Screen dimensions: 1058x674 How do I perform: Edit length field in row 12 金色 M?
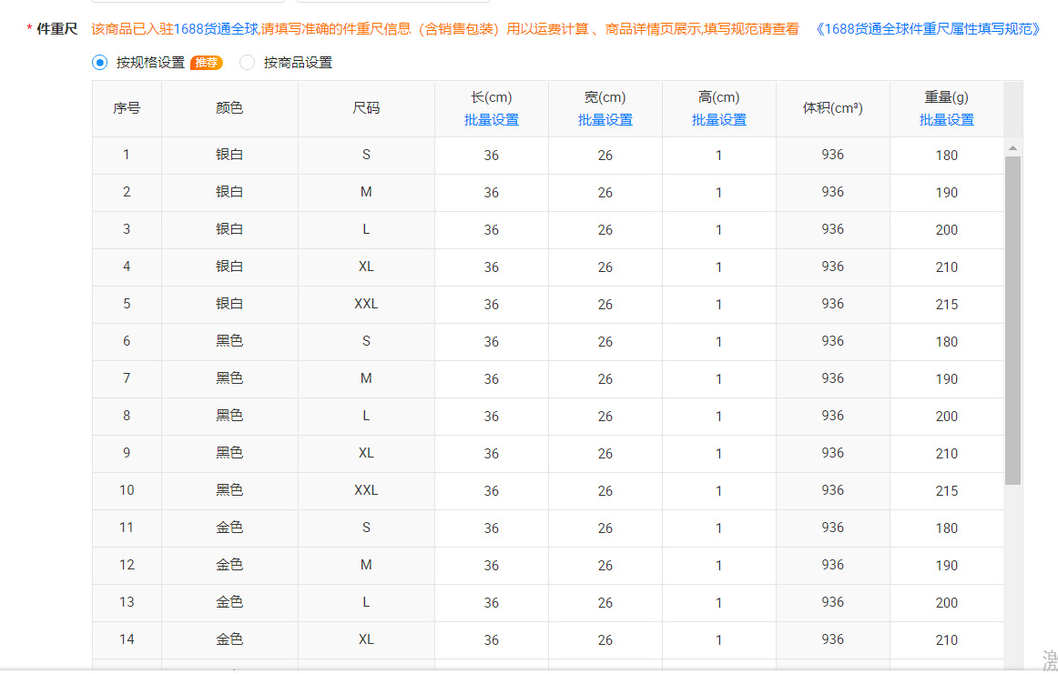[x=492, y=566]
